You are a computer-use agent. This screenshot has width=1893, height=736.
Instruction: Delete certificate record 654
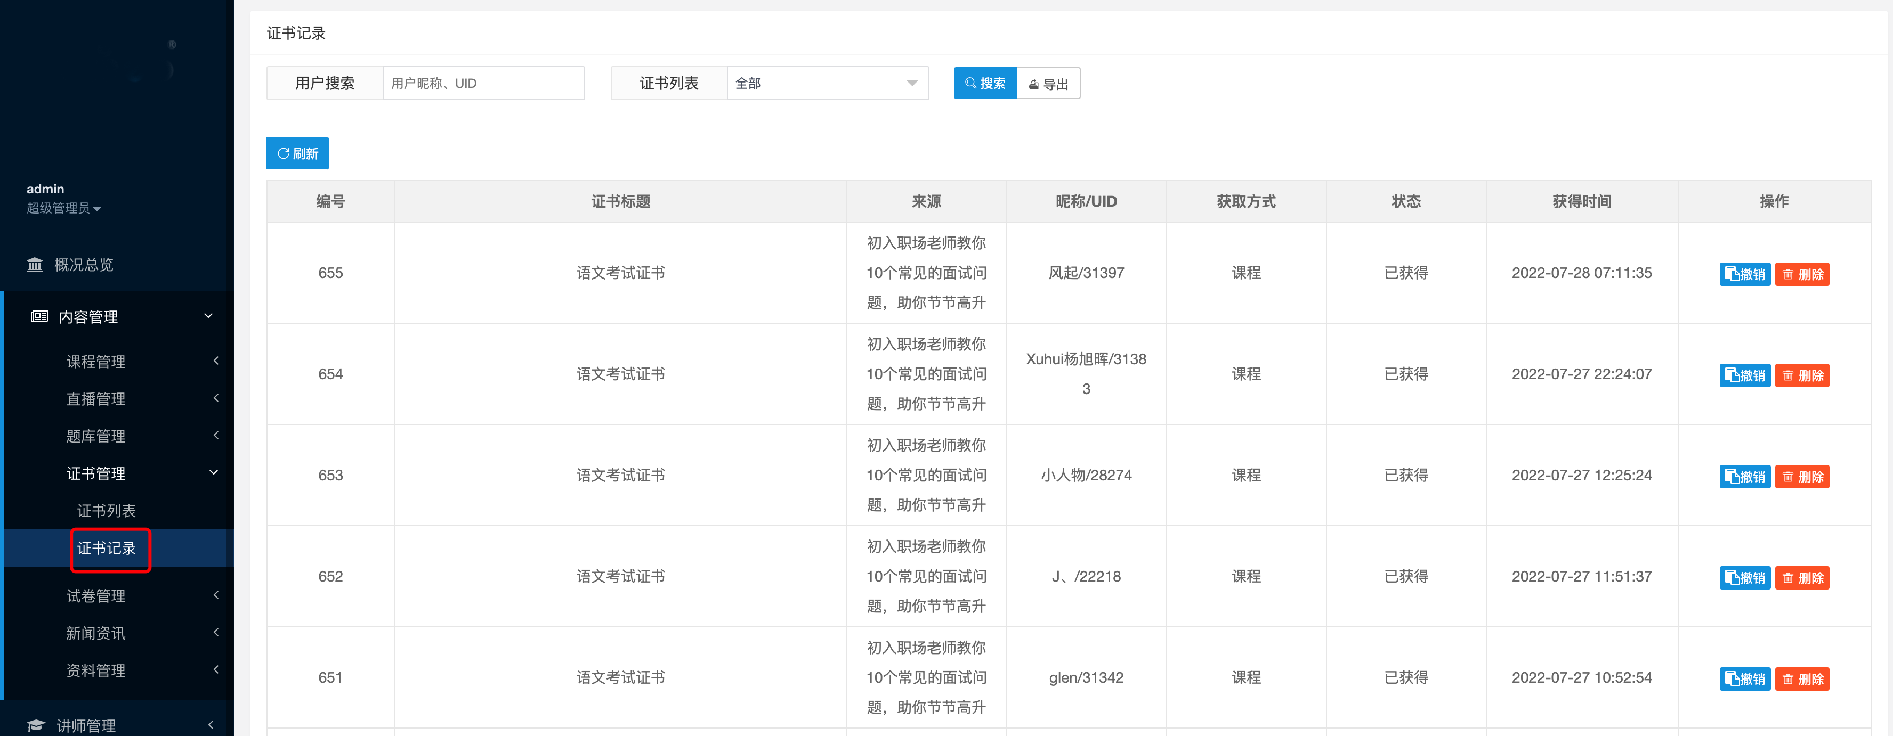(x=1802, y=375)
